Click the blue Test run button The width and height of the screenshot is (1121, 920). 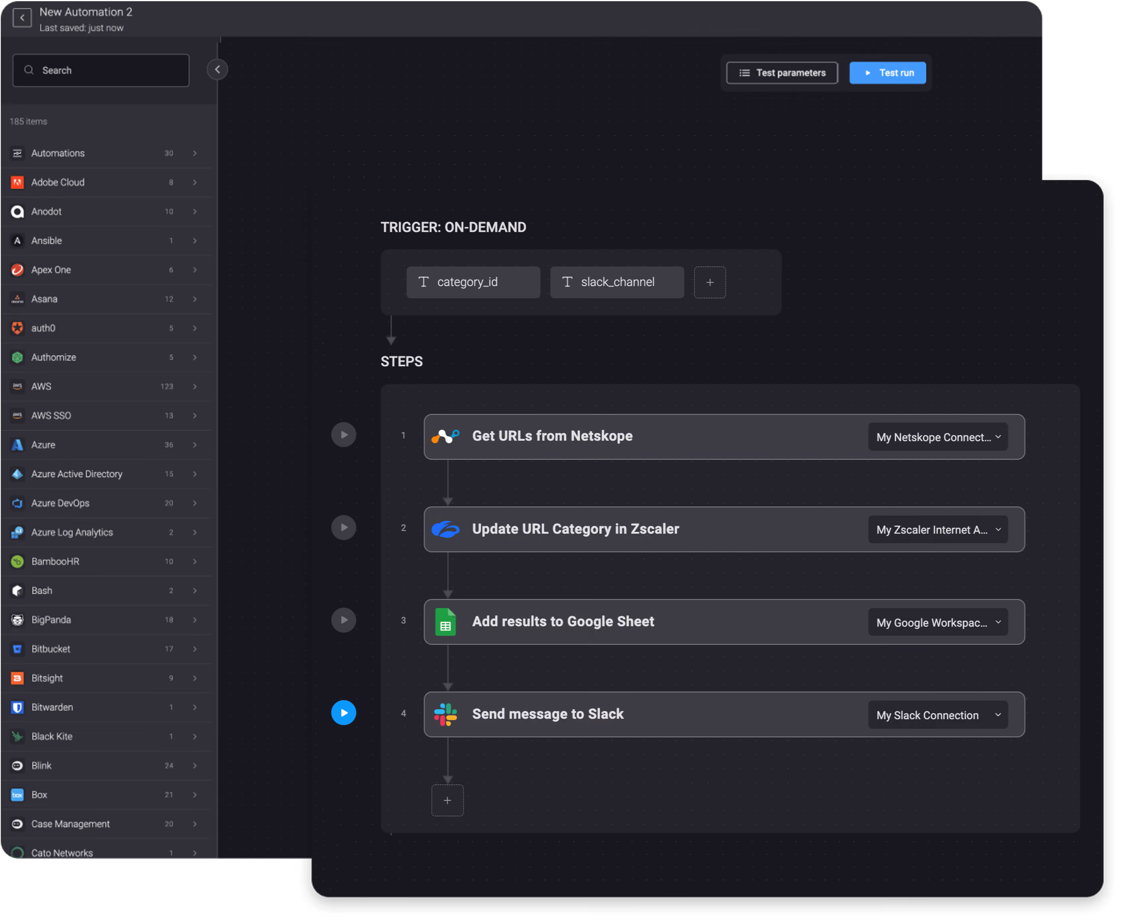coord(887,72)
